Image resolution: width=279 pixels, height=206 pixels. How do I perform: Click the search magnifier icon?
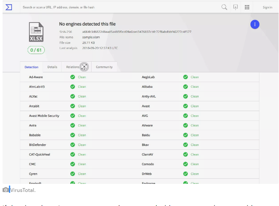(x=224, y=7)
